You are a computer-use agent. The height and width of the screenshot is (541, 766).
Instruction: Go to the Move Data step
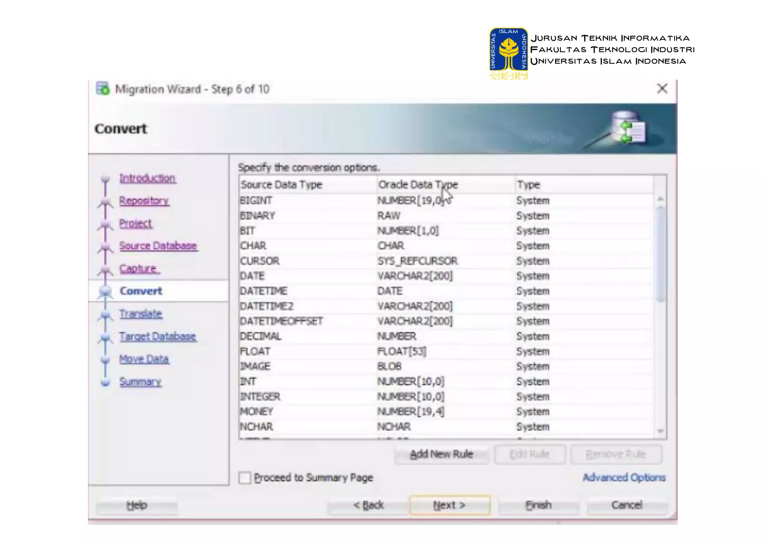(144, 359)
